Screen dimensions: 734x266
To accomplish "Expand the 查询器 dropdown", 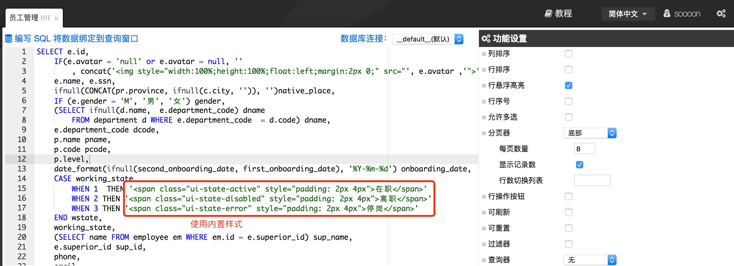I will [590, 260].
